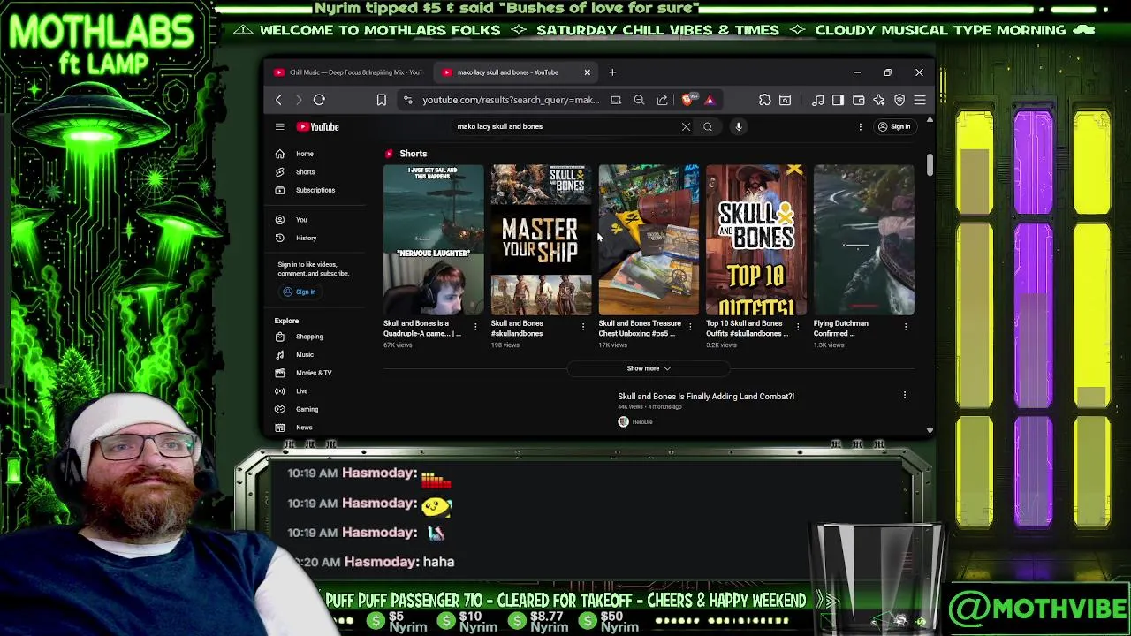Viewport: 1131px width, 636px height.
Task: Switch to the Chill Music Deep Focus tab
Action: pos(348,72)
